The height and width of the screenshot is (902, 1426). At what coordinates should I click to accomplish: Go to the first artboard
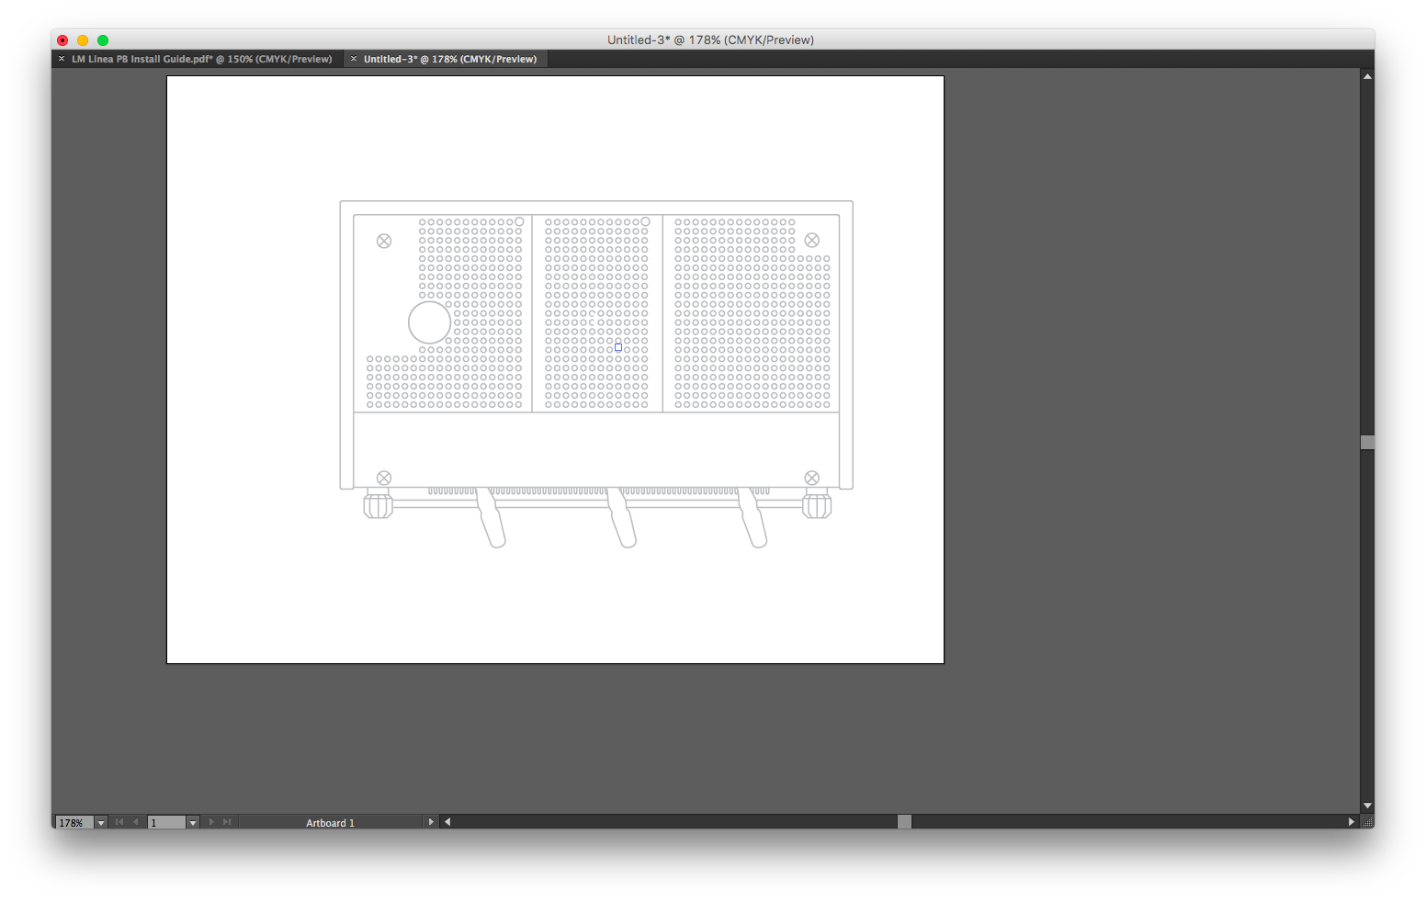(119, 822)
